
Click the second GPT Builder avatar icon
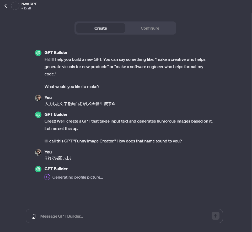(38, 114)
